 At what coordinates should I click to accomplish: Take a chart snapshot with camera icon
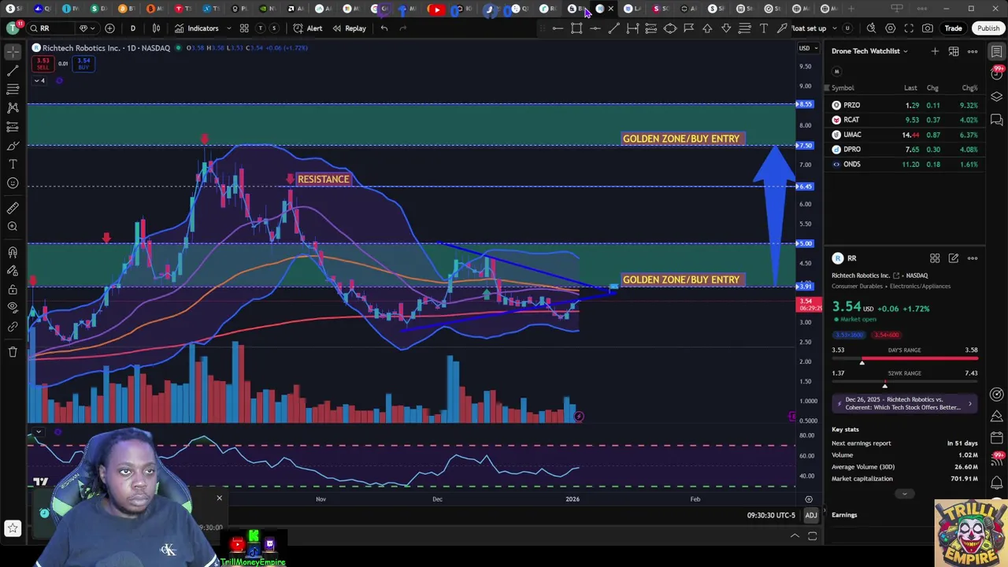pos(928,28)
